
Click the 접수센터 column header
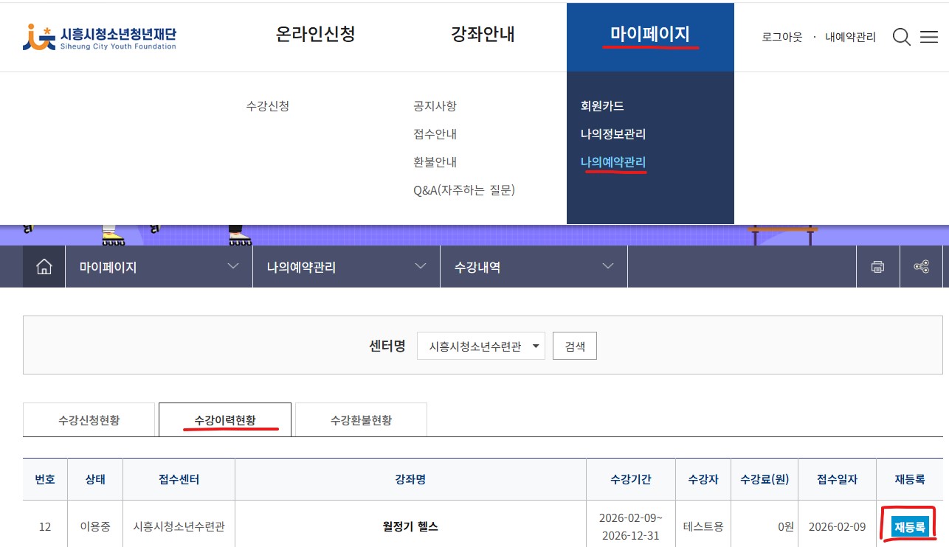179,479
